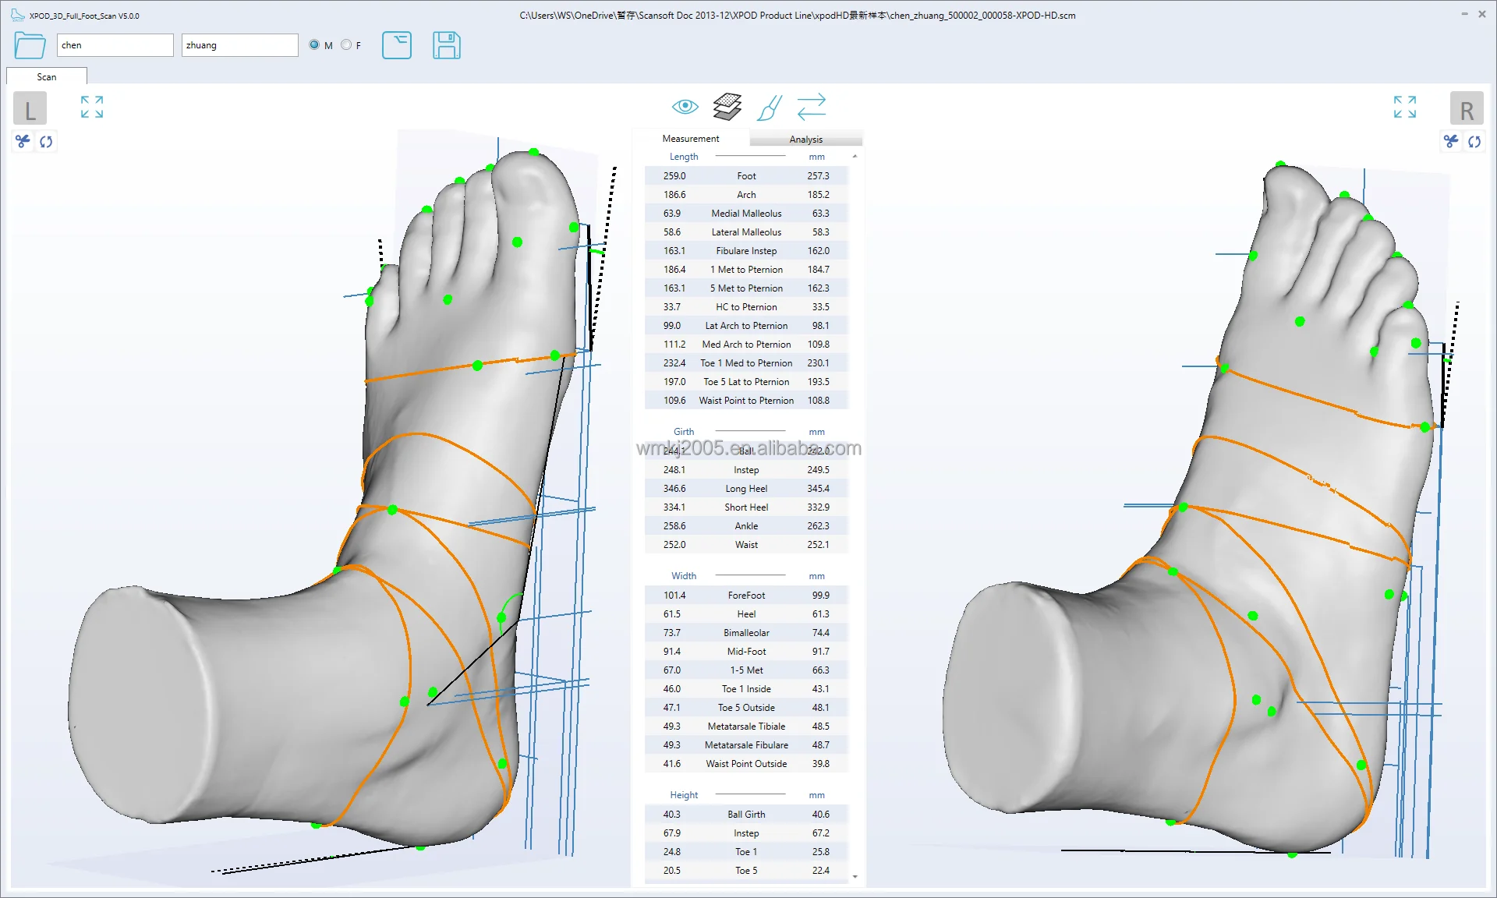Click the last name field containing zhuang
1497x898 pixels.
[x=240, y=45]
